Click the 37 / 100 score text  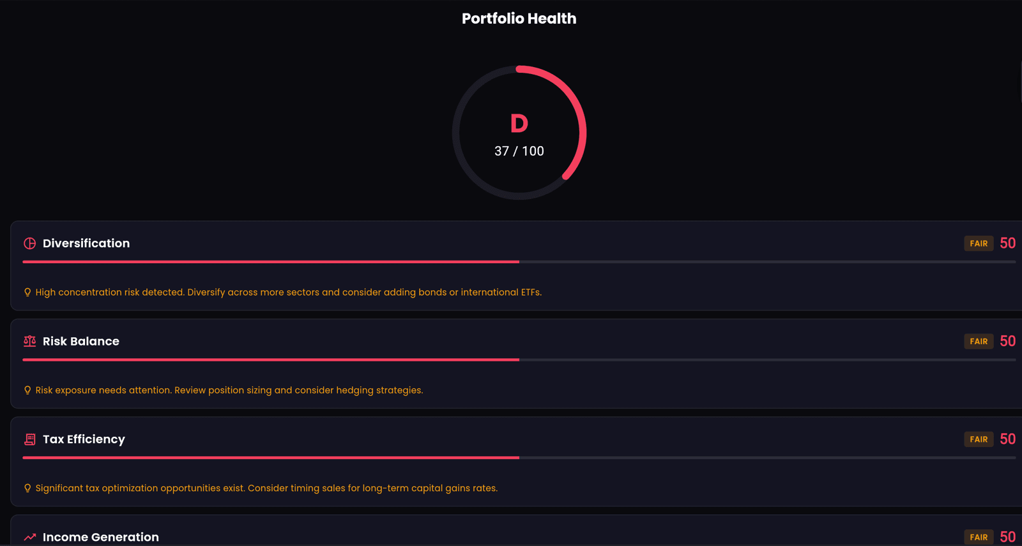[x=519, y=151]
